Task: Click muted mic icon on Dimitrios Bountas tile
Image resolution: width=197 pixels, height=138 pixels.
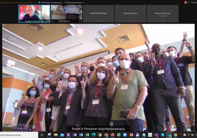Action: point(162,21)
